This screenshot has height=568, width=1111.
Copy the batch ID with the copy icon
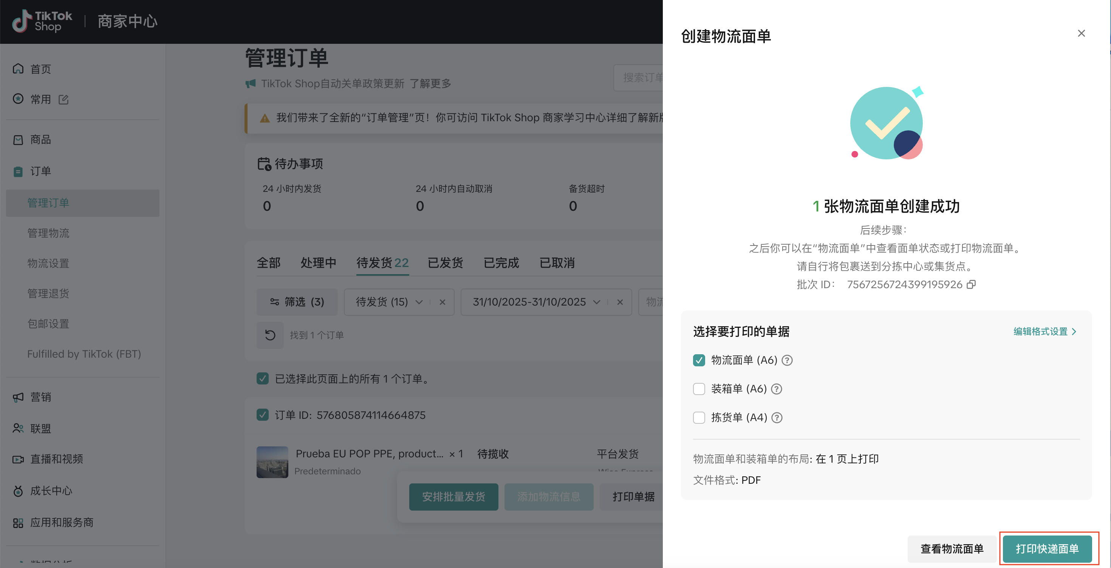(971, 284)
